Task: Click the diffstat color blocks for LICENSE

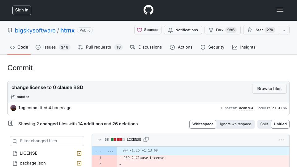Action: (118, 139)
